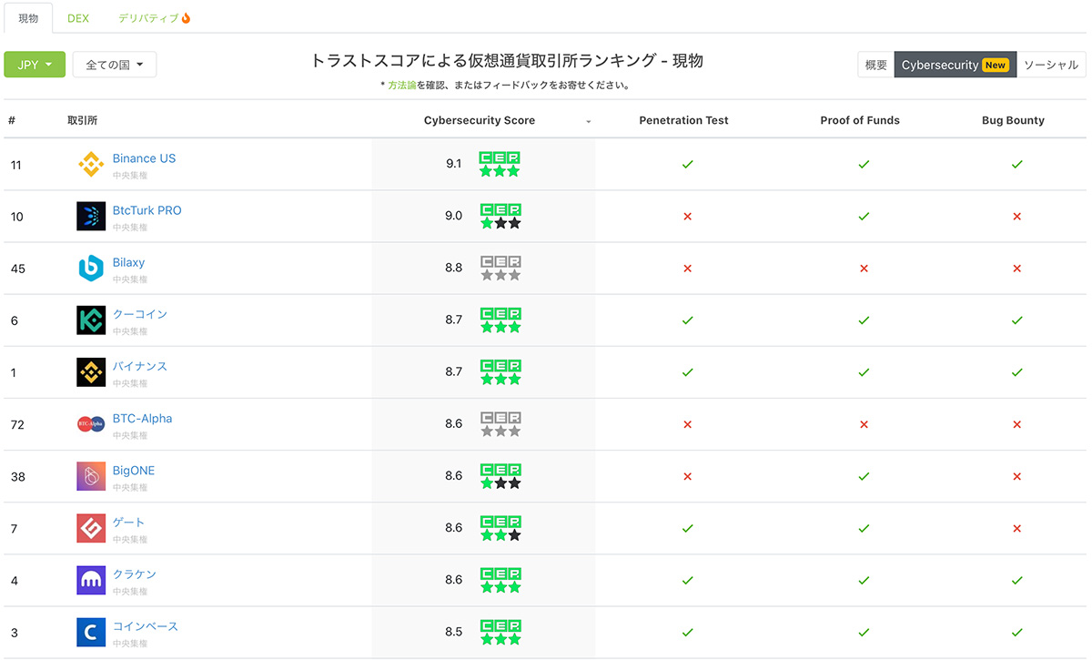The image size is (1092, 660).
Task: Click the クラケン (Kraken) logo
Action: point(91,579)
